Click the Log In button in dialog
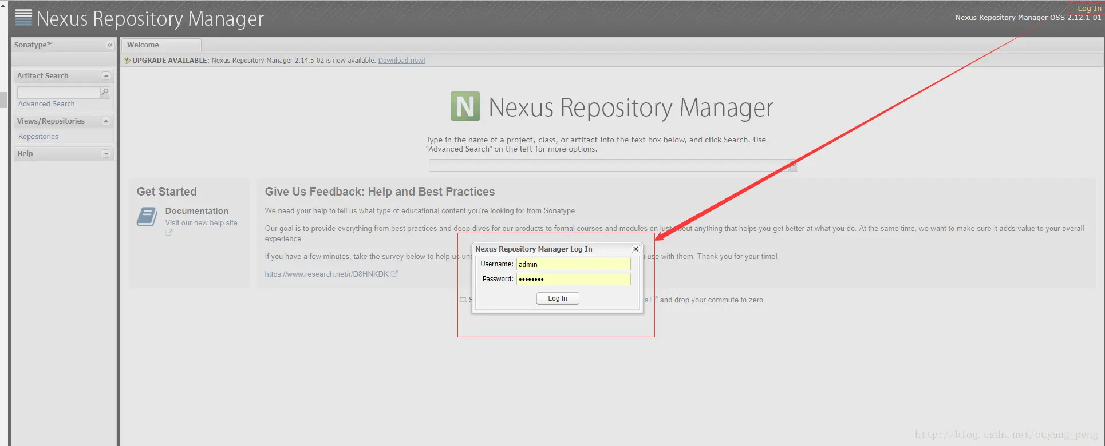 [558, 298]
